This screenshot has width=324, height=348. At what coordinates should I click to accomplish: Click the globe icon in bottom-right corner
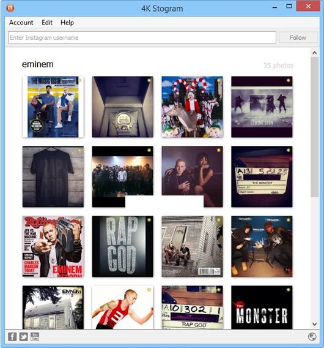[x=312, y=337]
